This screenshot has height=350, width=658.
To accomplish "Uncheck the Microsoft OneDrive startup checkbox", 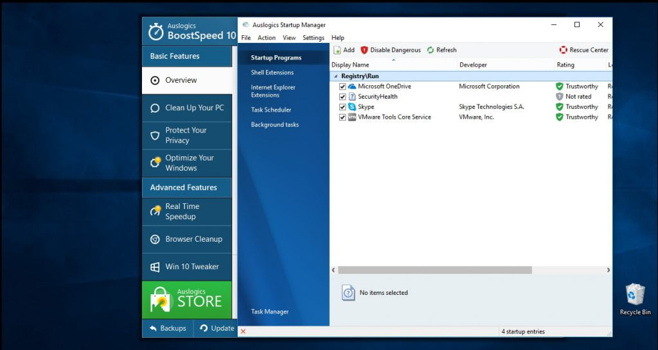I will click(x=342, y=87).
